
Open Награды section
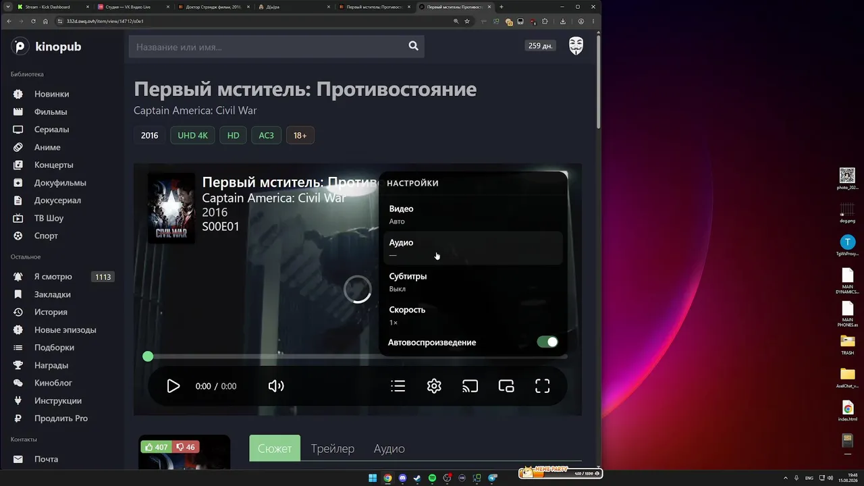click(x=51, y=365)
